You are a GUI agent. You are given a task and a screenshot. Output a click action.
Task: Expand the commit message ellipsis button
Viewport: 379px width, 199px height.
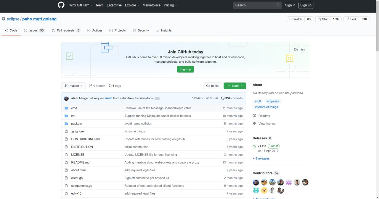(157, 98)
